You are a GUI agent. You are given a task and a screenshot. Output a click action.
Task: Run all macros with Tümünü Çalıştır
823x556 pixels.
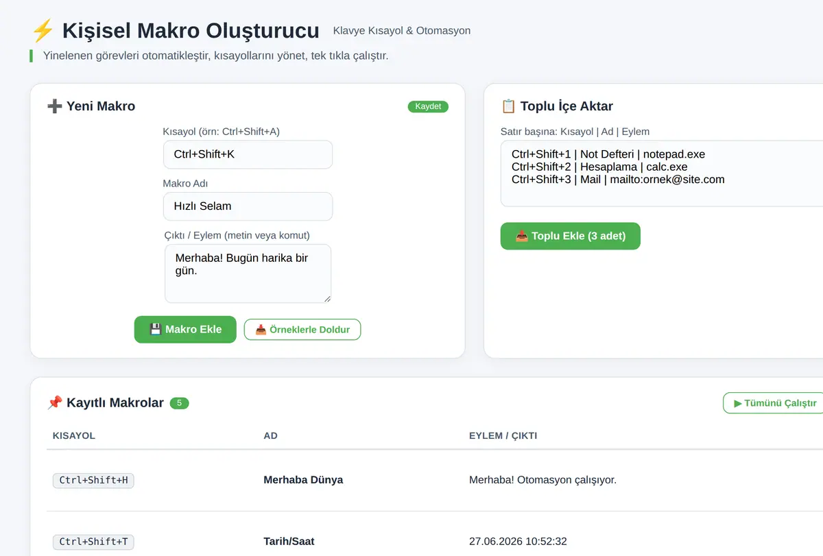click(774, 403)
